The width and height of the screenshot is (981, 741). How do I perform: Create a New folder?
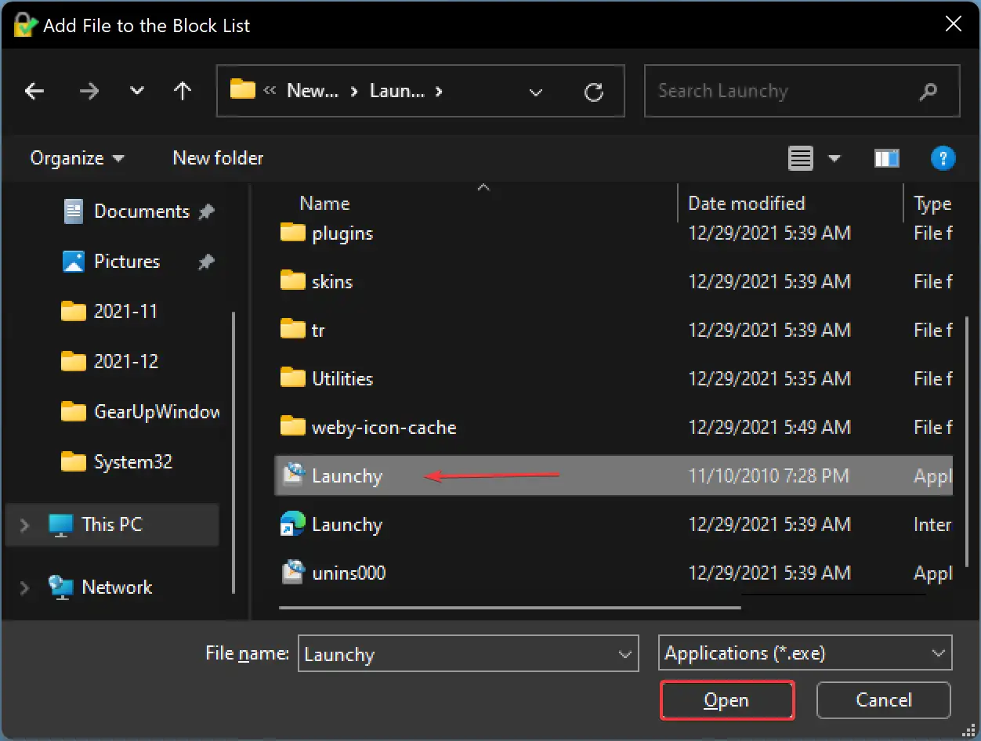(218, 158)
